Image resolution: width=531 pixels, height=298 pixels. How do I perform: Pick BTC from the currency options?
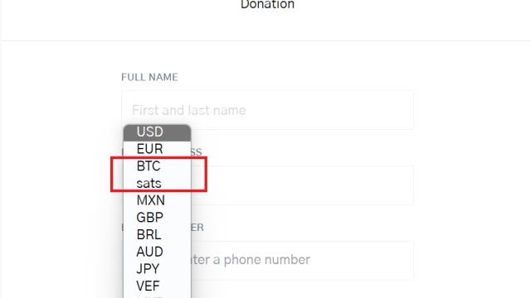tap(157, 166)
